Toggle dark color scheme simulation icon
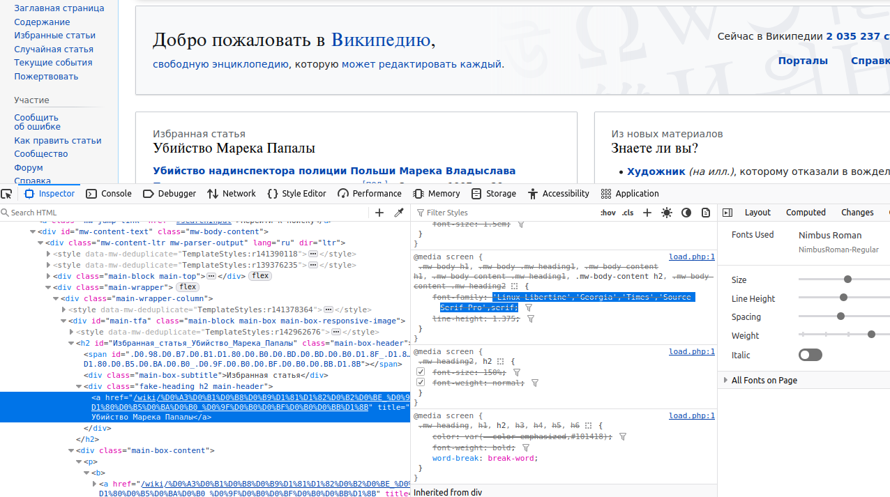890x497 pixels. pyautogui.click(x=686, y=213)
